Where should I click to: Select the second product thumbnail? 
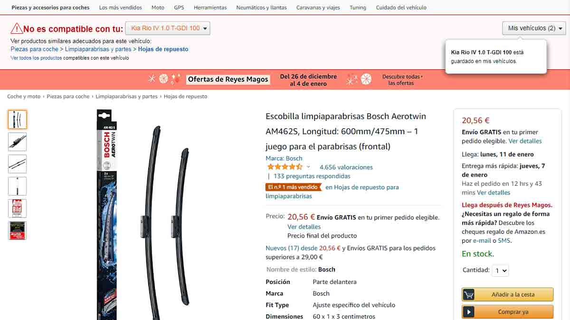(x=18, y=142)
